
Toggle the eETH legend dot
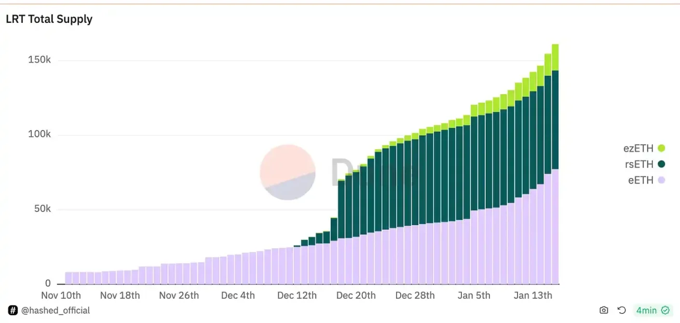point(661,180)
